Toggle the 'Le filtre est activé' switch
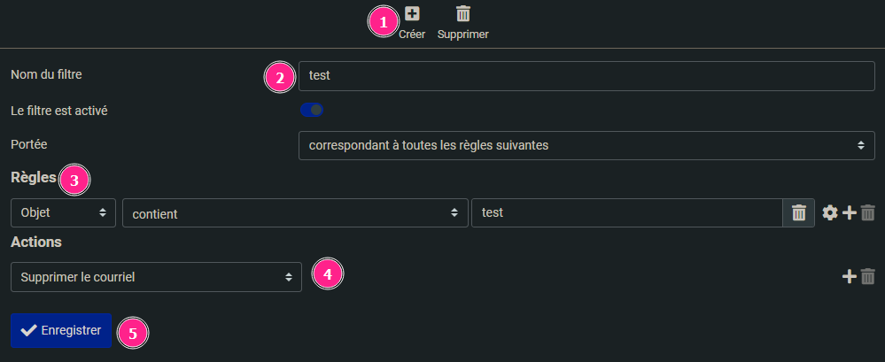 [x=312, y=110]
